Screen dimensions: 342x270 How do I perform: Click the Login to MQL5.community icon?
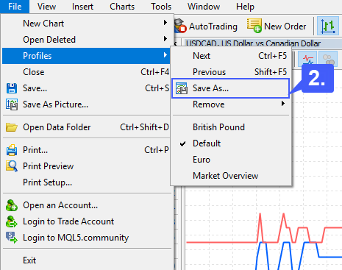click(x=12, y=238)
